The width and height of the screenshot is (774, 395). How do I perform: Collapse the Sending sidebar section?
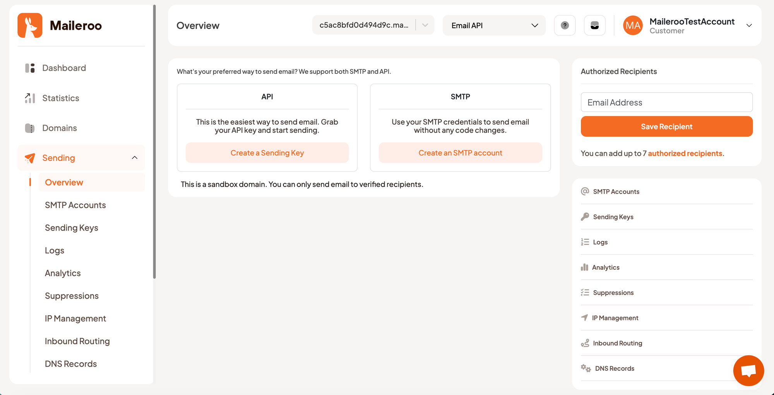click(134, 158)
